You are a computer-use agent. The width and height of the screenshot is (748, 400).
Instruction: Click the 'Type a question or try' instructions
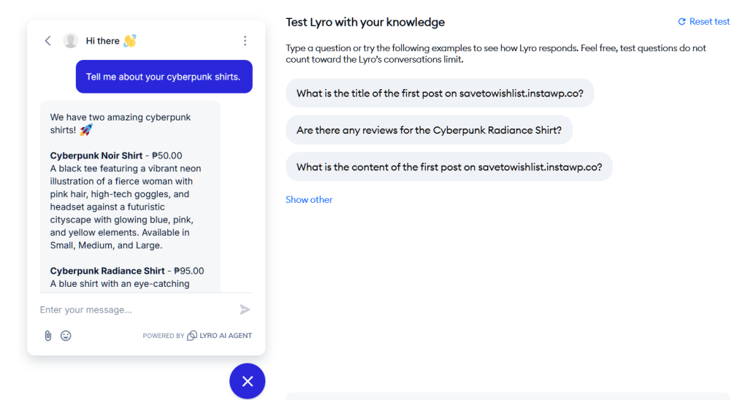(x=496, y=54)
